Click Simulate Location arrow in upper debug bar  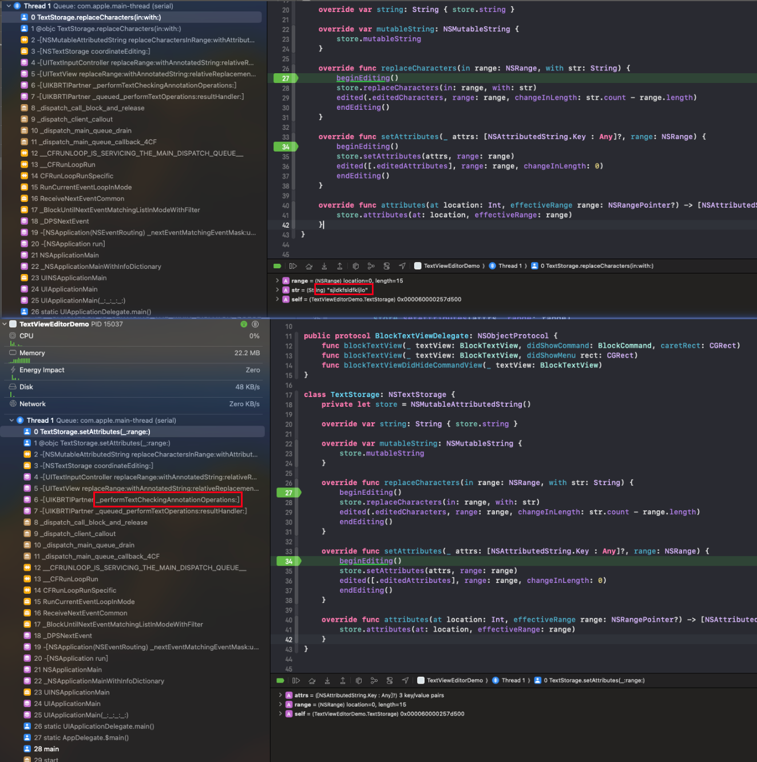[402, 266]
